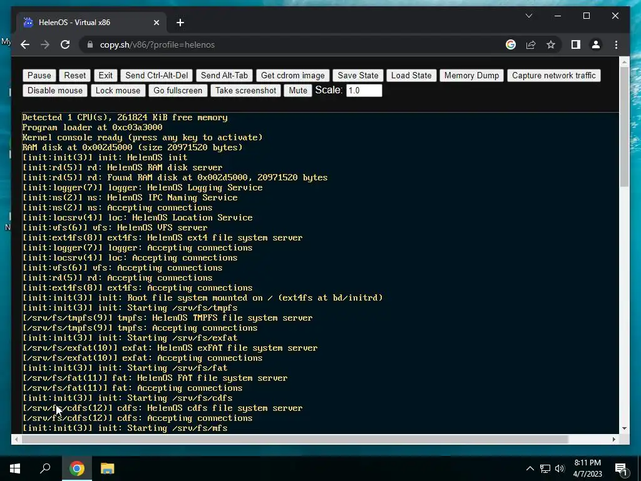
Task: Click the 'Starting /srv/fs/mfs' line
Action: [125, 428]
